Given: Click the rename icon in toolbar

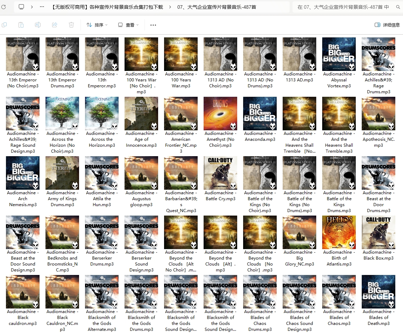Looking at the screenshot, I should click(38, 25).
